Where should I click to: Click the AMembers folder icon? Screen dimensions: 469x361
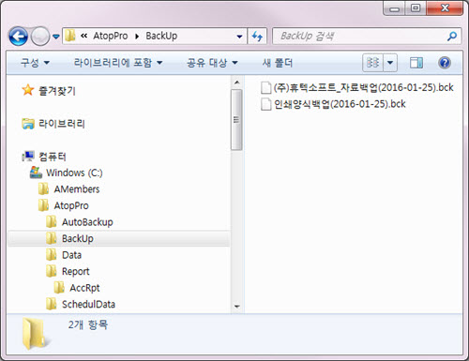pos(43,188)
